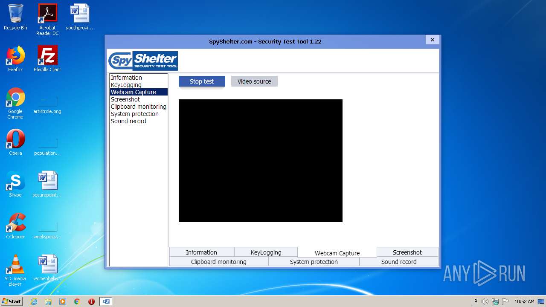546x307 pixels.
Task: Select Clipboard monitoring in left list
Action: coord(139,107)
